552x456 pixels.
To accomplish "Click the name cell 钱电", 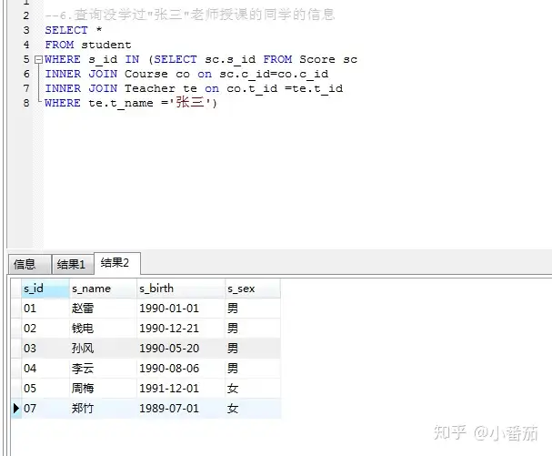I will click(103, 329).
